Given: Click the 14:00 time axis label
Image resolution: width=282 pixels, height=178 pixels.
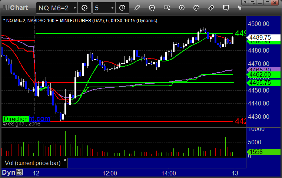Looking at the screenshot, I should [169, 173].
